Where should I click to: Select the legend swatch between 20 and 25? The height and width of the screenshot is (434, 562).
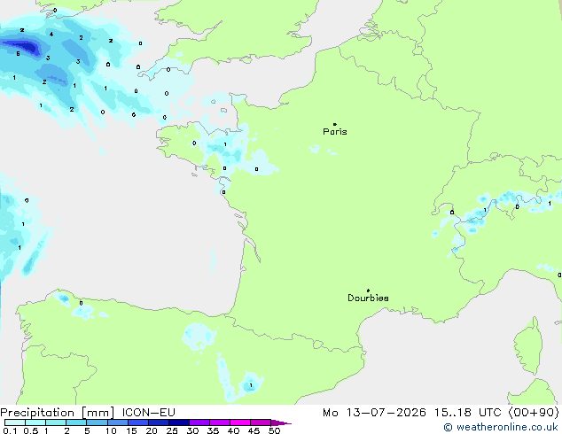(159, 422)
